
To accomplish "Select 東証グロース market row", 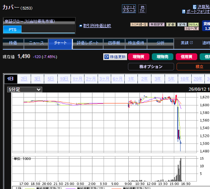I will click(39, 21).
